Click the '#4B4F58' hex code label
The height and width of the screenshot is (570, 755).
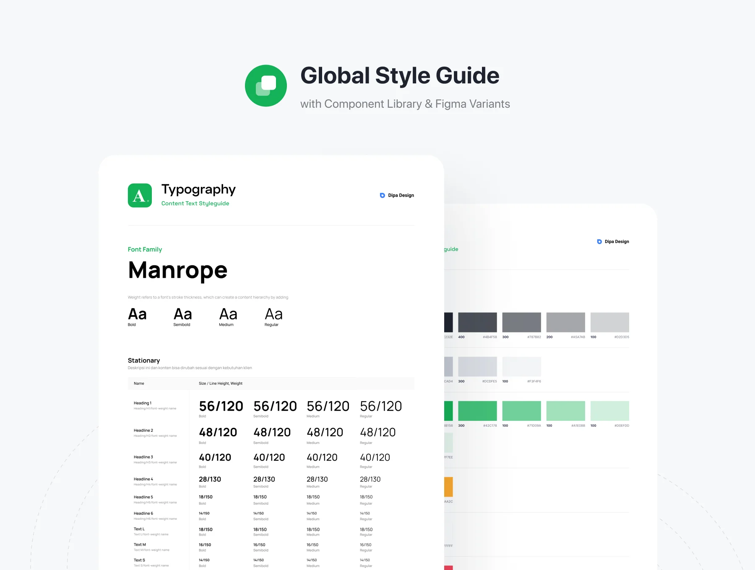pyautogui.click(x=490, y=337)
